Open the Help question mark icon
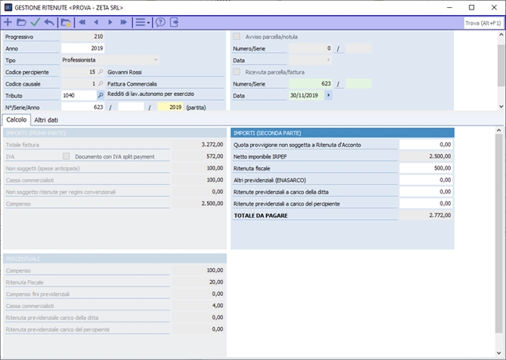Image resolution: width=506 pixels, height=360 pixels. click(160, 22)
